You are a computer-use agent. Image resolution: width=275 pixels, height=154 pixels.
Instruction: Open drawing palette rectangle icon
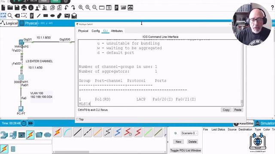point(102,8)
